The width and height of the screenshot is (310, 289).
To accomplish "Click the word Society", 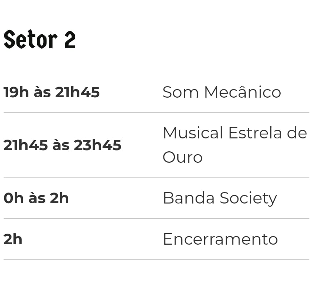I will tap(248, 199).
